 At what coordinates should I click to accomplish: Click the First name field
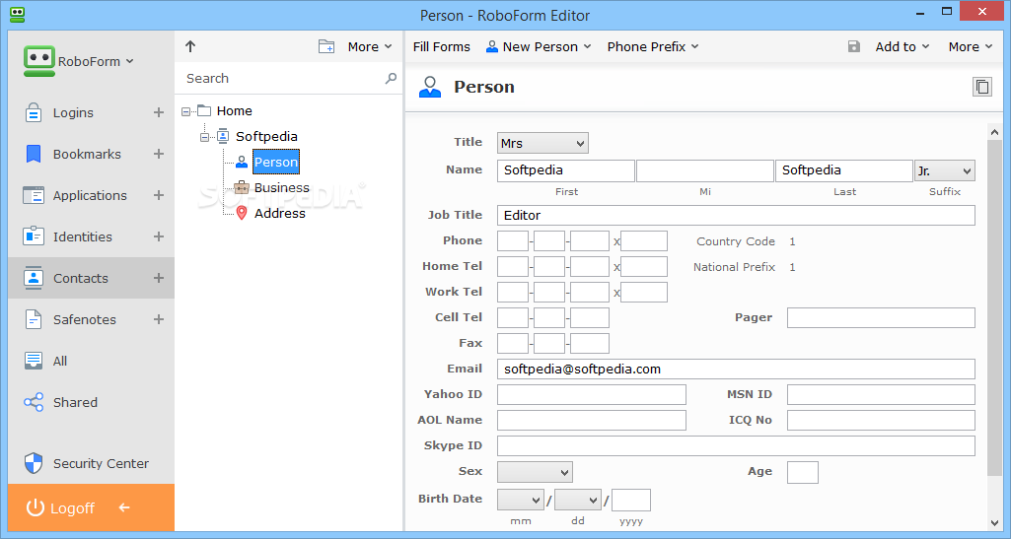click(x=565, y=170)
